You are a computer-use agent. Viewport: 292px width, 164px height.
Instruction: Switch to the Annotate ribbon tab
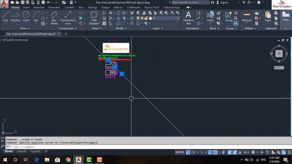click(x=39, y=7)
